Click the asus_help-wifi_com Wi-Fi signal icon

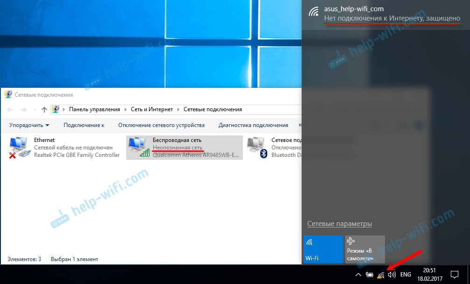tap(314, 12)
